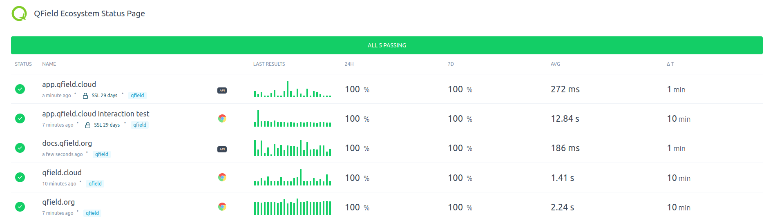
Task: Click the results bar chart for qfield.org
Action: [x=292, y=207]
